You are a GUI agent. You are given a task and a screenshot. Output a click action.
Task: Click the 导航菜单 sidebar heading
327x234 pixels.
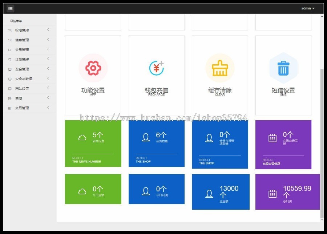tap(16, 21)
